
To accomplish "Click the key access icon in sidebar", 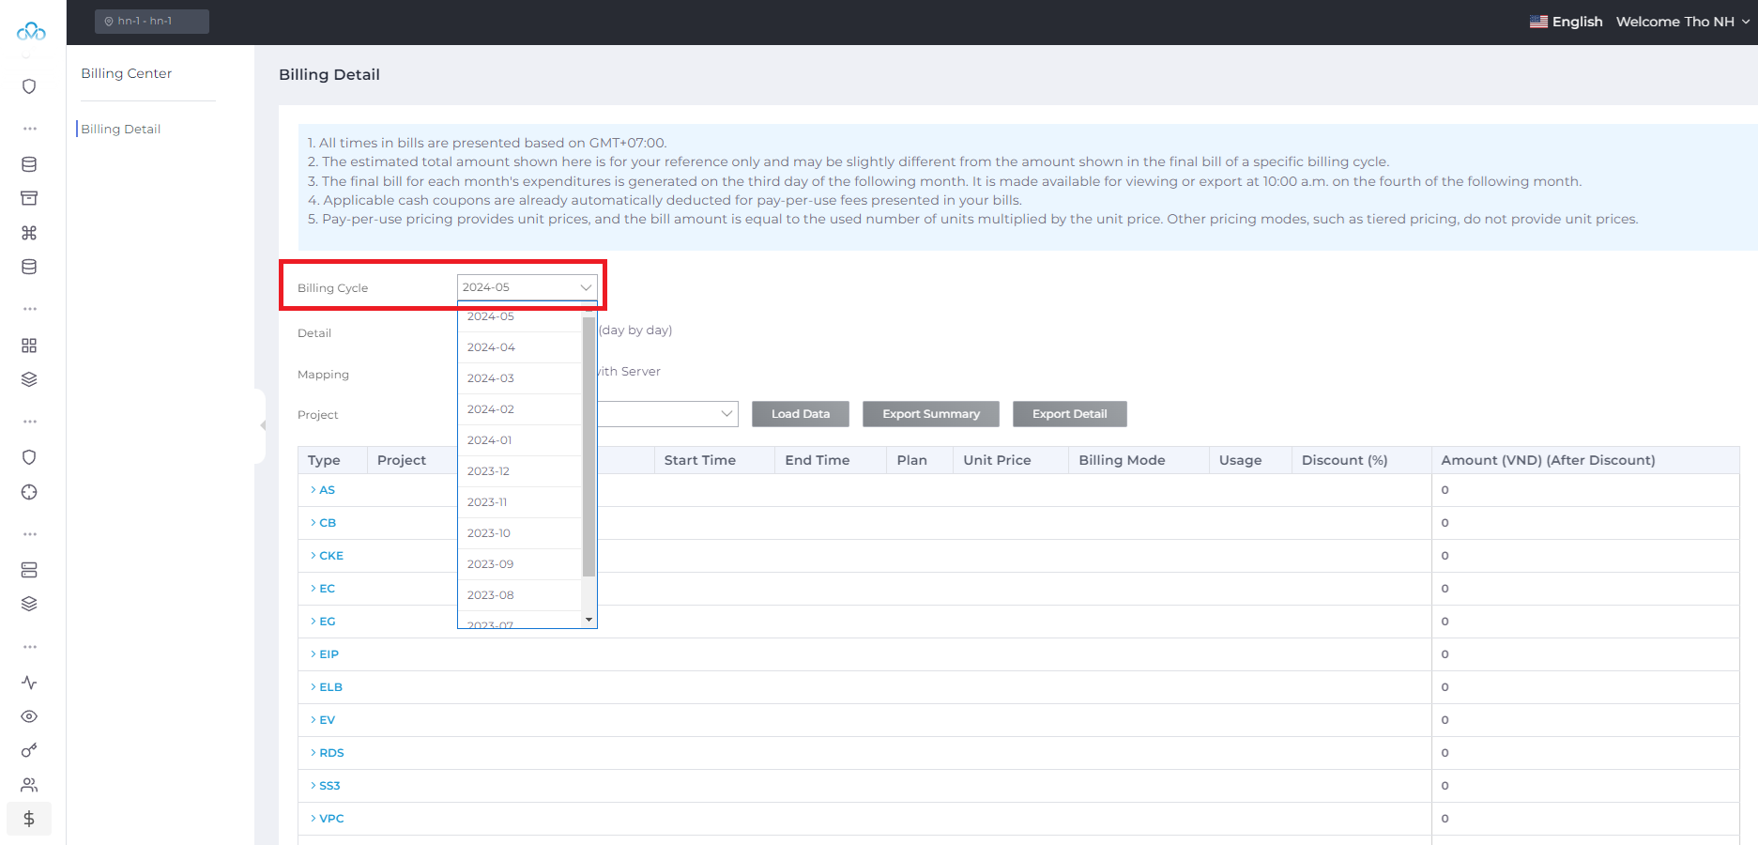I will pos(29,750).
